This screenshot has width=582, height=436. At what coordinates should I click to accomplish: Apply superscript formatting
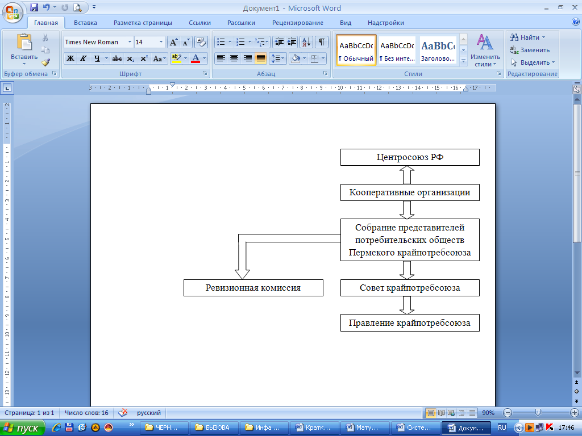(x=144, y=58)
